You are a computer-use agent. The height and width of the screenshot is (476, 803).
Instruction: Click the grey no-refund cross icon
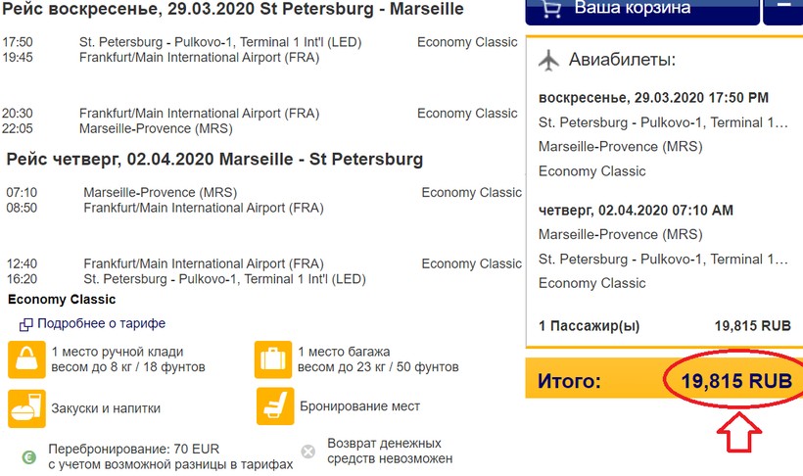tap(308, 451)
